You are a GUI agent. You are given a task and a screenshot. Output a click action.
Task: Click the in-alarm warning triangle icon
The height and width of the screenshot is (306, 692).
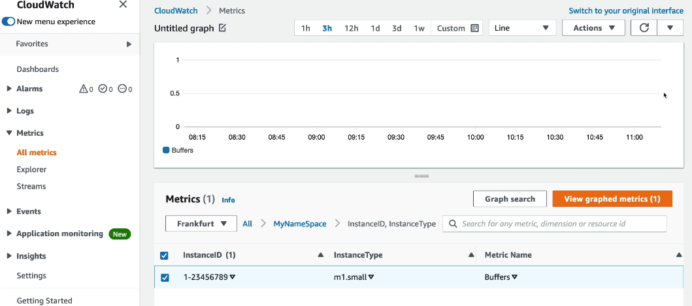coord(84,89)
